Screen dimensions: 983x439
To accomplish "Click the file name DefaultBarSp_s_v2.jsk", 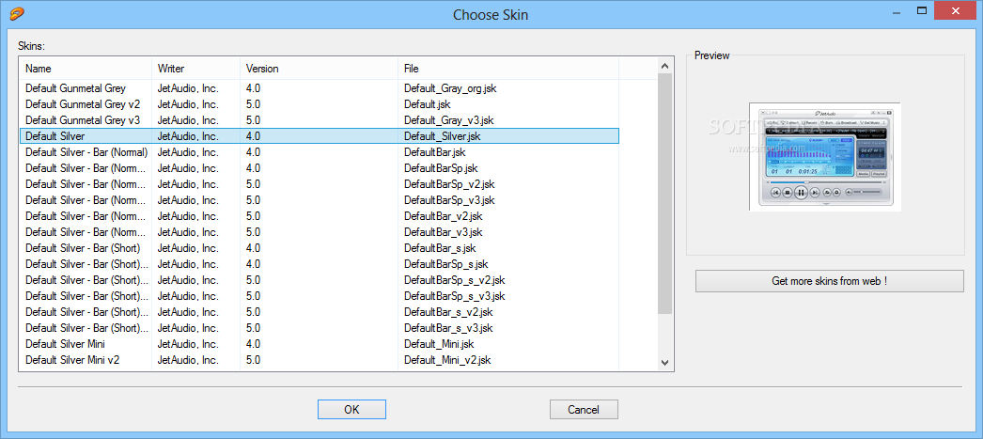I will pyautogui.click(x=455, y=280).
